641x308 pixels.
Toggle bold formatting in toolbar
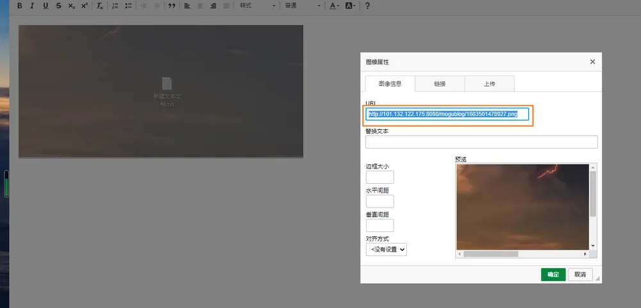[20, 6]
